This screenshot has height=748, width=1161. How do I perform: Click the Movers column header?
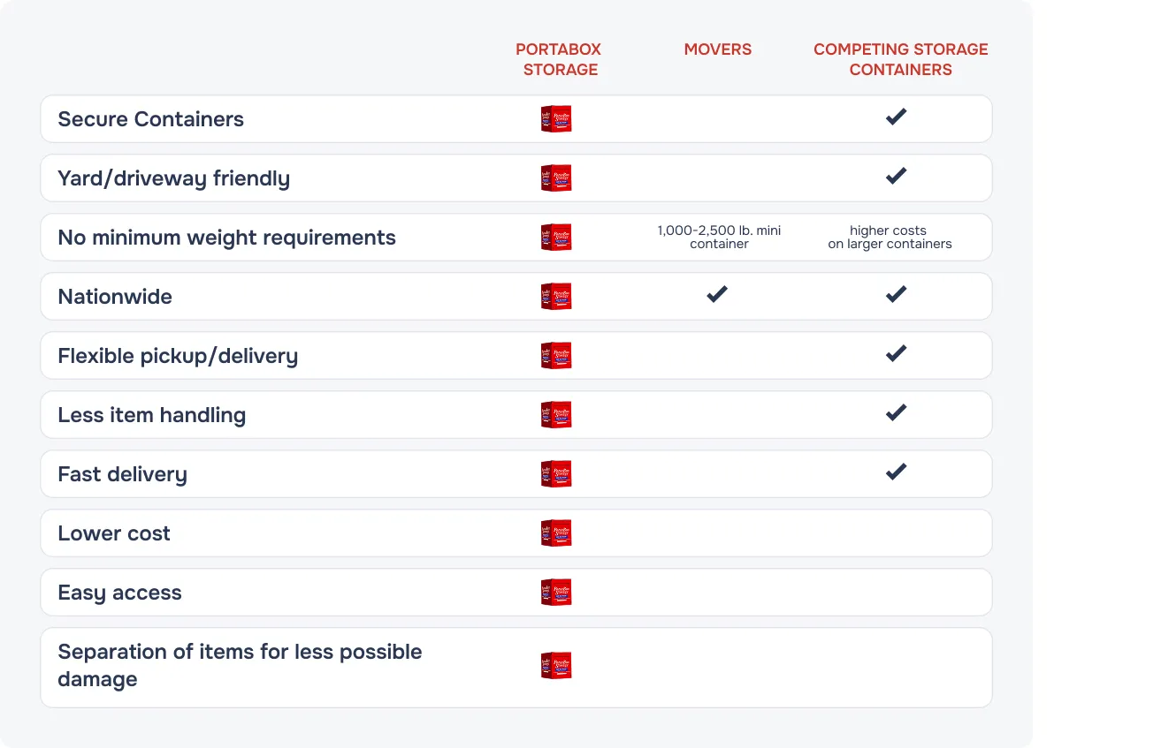click(717, 49)
